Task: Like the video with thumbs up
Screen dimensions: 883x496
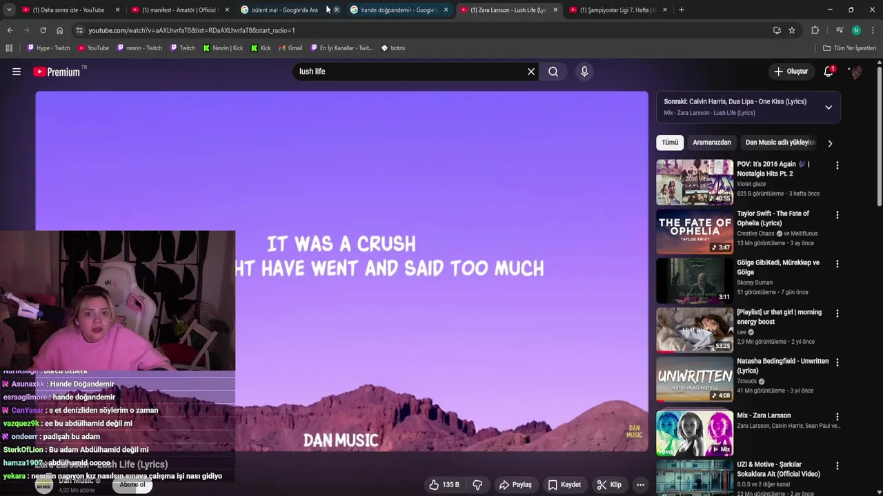Action: pos(444,485)
